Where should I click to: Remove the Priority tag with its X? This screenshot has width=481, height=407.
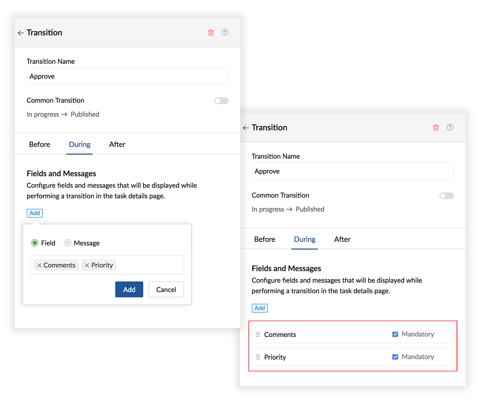(87, 265)
